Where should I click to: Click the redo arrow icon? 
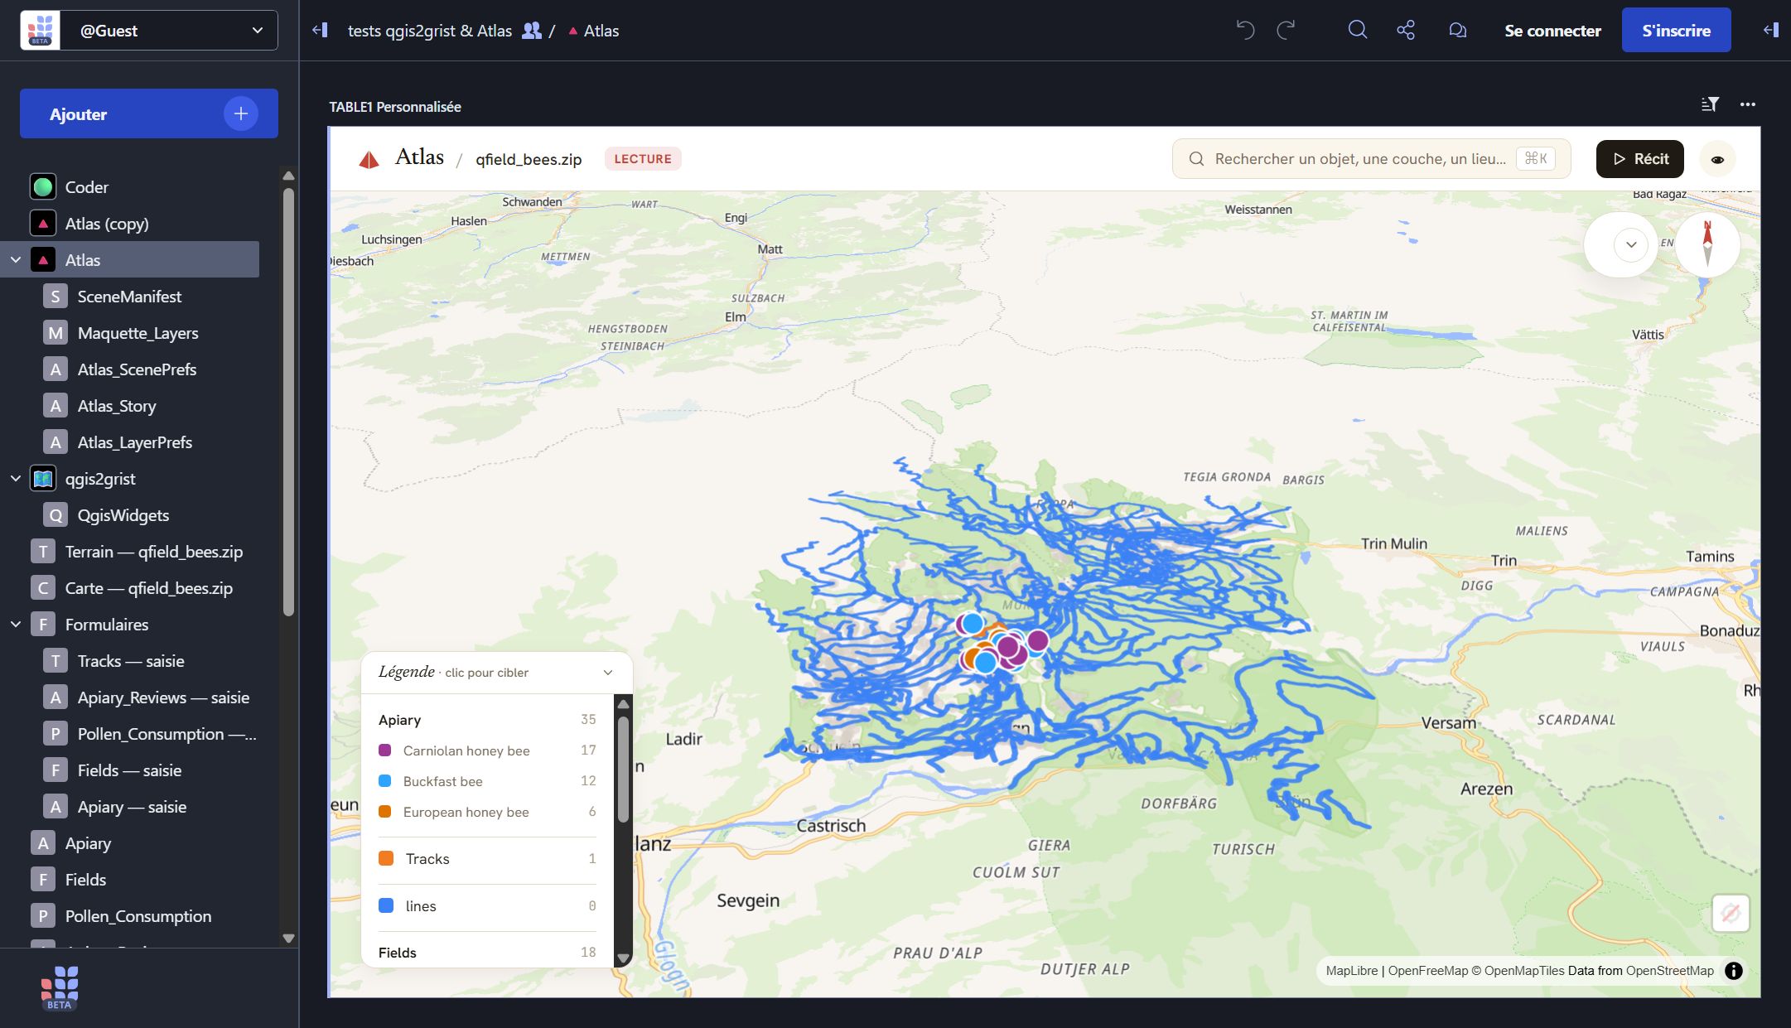click(x=1286, y=31)
